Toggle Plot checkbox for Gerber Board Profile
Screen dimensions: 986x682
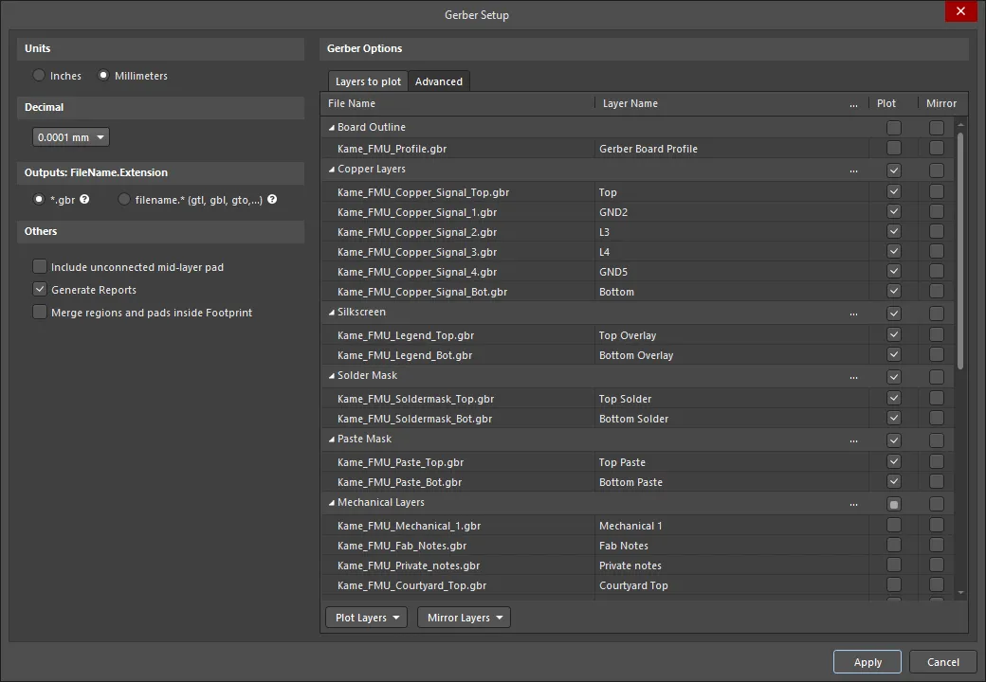(x=893, y=148)
